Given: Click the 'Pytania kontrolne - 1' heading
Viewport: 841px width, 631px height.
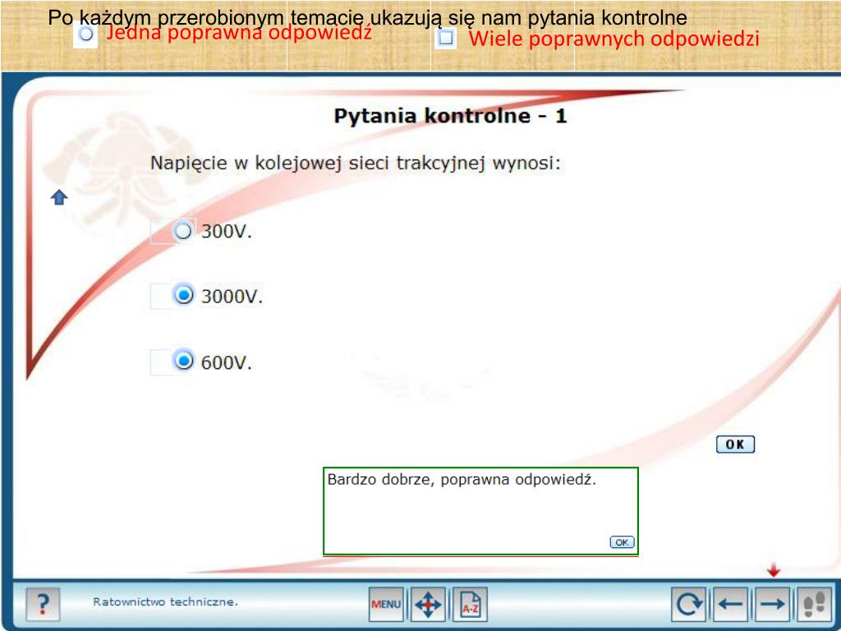Looking at the screenshot, I should pyautogui.click(x=451, y=116).
